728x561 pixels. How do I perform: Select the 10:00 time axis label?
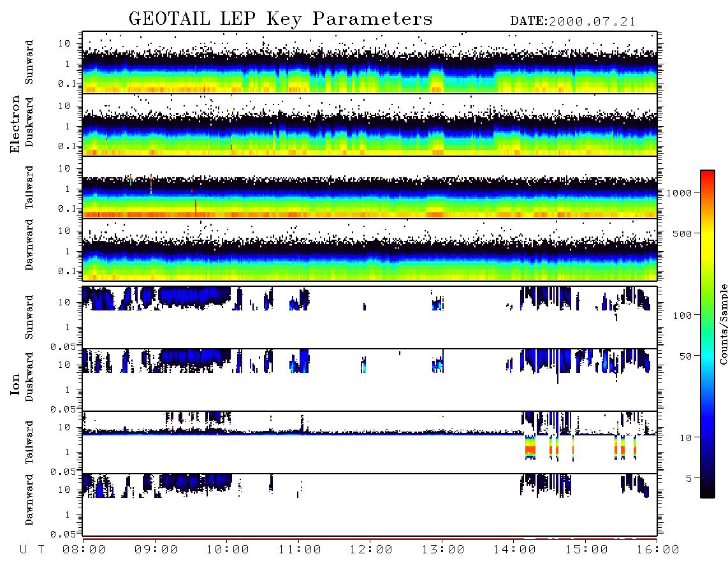(228, 550)
